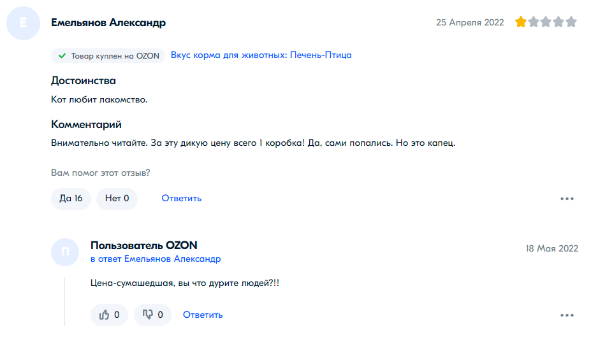This screenshot has width=591, height=342.
Task: Click the thumbs-up icon on the OZON user reply
Action: 104,315
